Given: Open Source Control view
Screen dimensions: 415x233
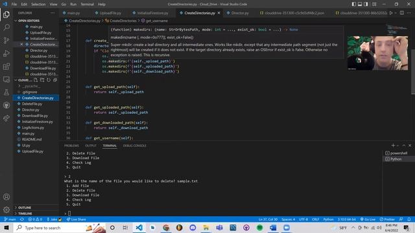Looking at the screenshot, I should [6, 40].
